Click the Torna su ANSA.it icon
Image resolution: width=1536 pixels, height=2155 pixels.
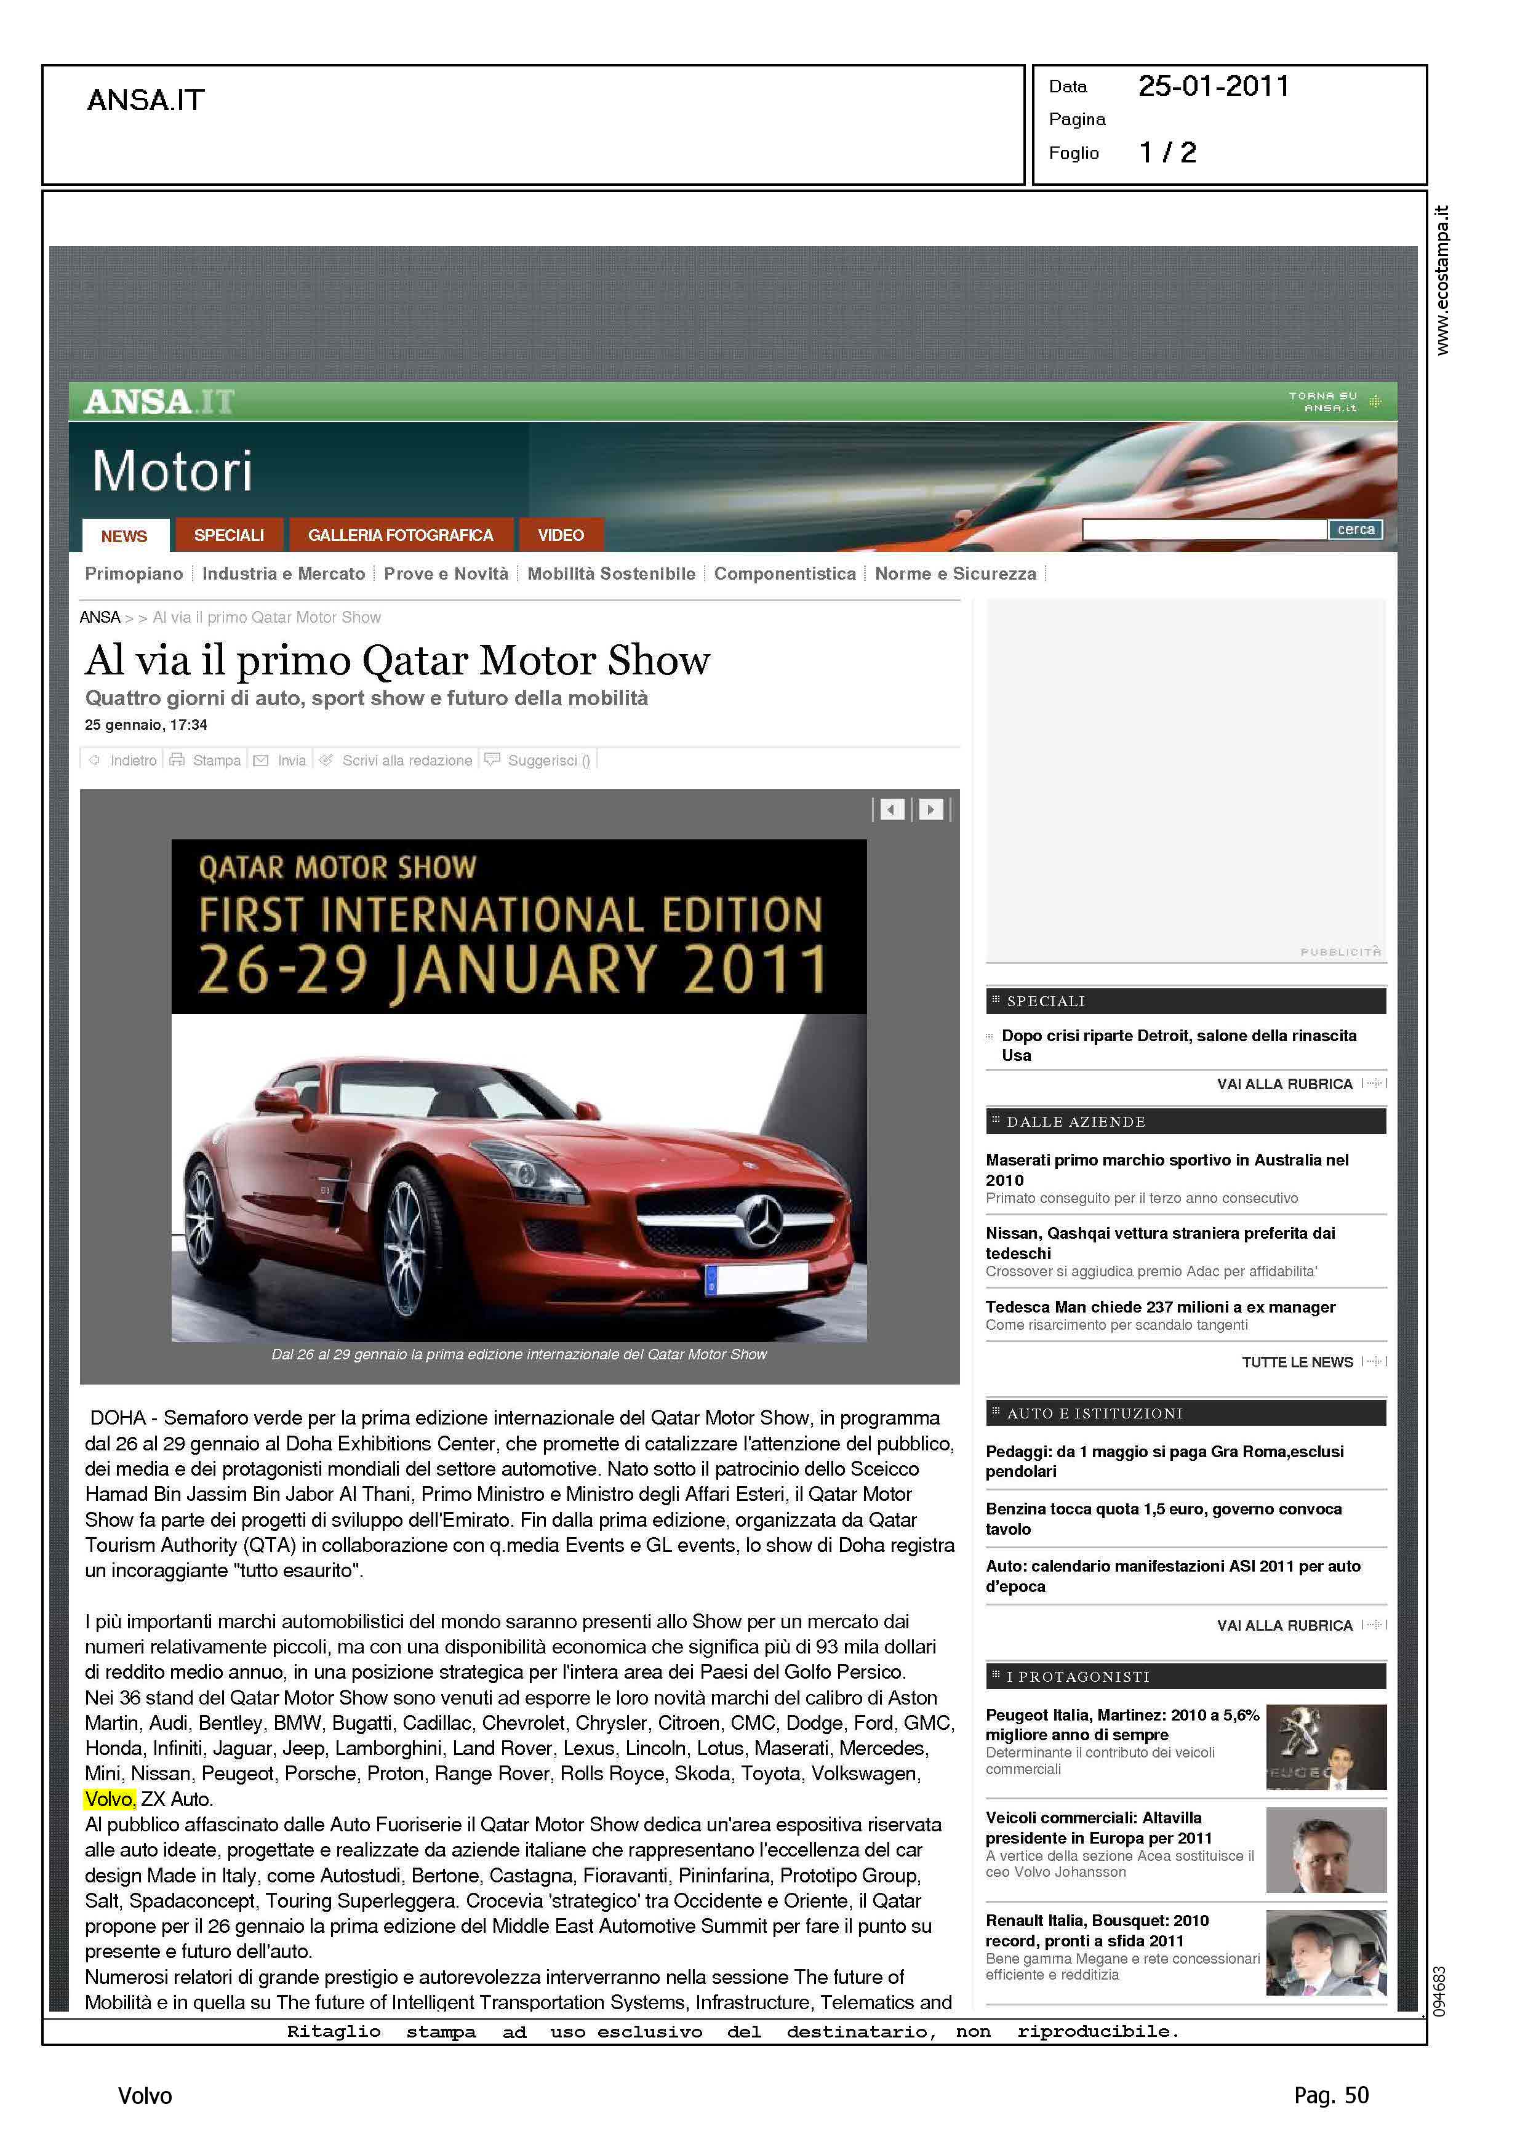point(1375,402)
